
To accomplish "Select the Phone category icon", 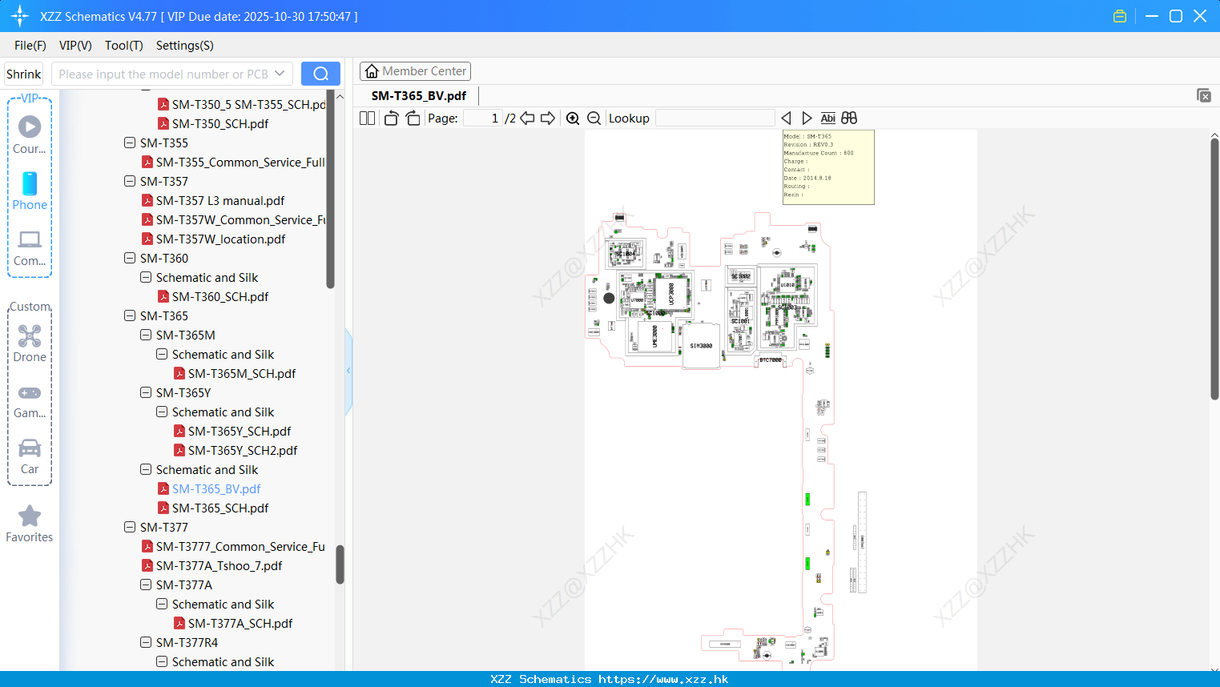I will point(30,191).
